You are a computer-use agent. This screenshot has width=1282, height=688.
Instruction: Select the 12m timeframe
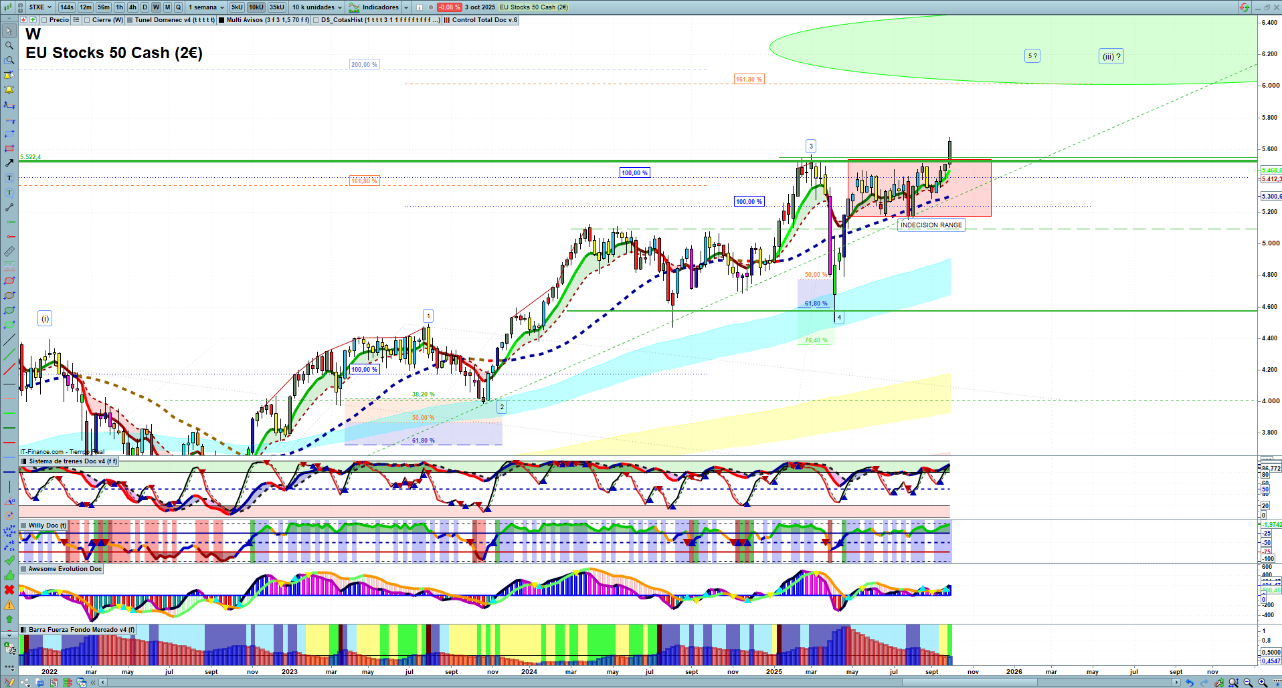pyautogui.click(x=86, y=7)
